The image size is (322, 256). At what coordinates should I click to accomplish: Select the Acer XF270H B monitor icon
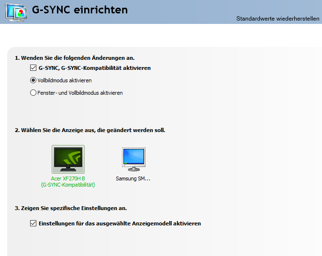click(x=68, y=159)
